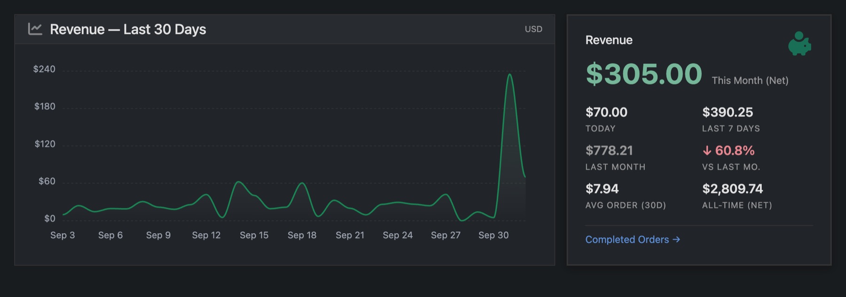Click the $390.25 last 7 days value
Screen dimensions: 846x297
click(728, 112)
